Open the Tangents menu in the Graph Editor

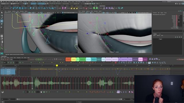18,58
